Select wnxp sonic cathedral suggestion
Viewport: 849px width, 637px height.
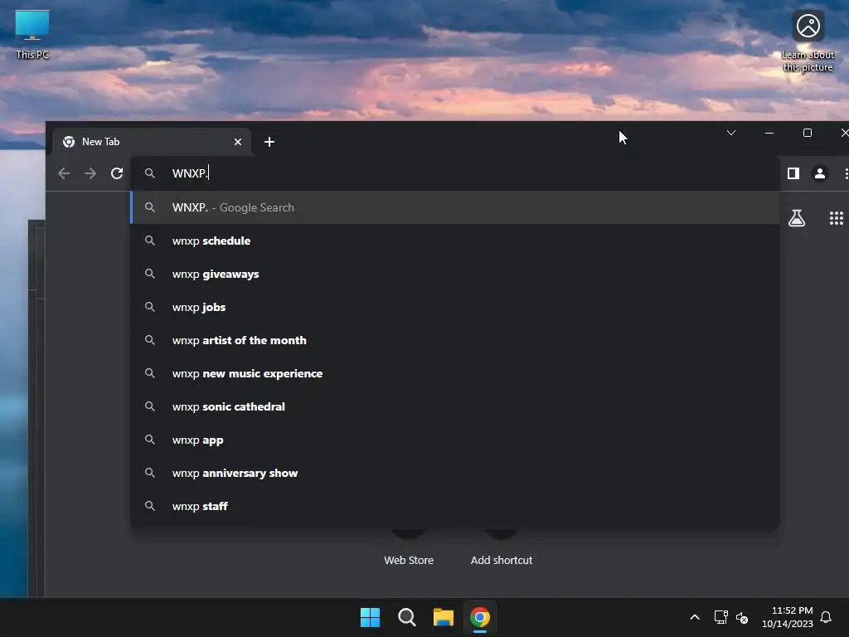point(455,406)
